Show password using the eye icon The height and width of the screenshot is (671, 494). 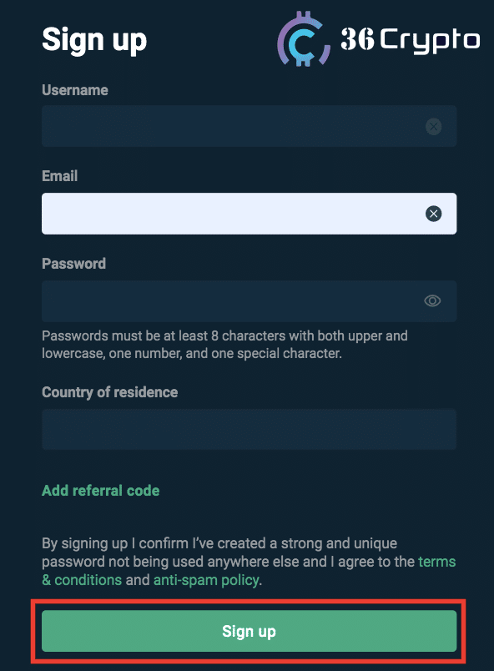[432, 300]
